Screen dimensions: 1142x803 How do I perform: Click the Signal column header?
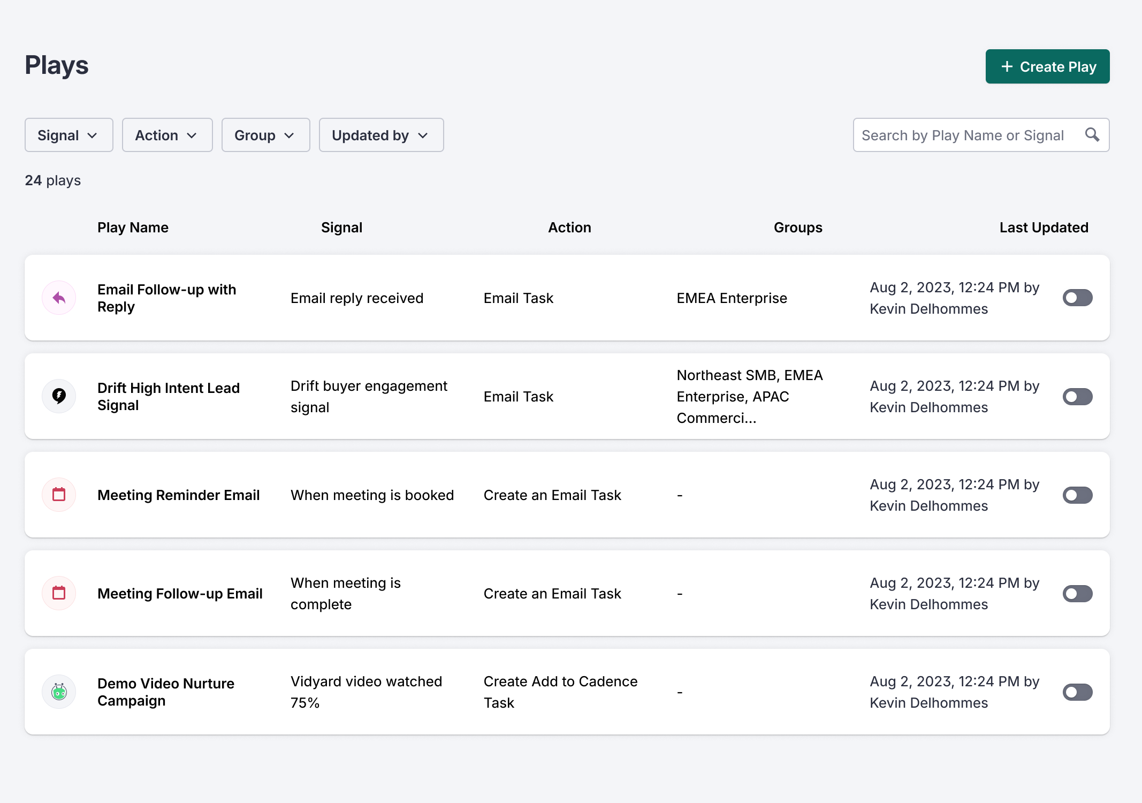point(341,228)
